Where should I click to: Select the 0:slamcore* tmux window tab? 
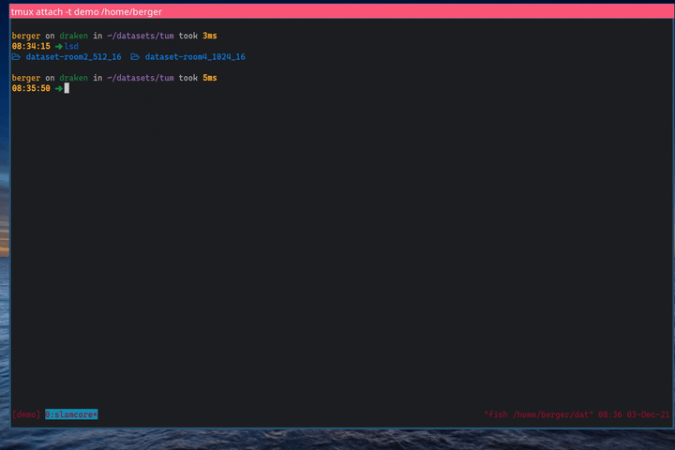(x=71, y=414)
